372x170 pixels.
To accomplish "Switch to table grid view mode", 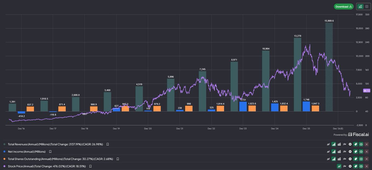I will (366, 6).
